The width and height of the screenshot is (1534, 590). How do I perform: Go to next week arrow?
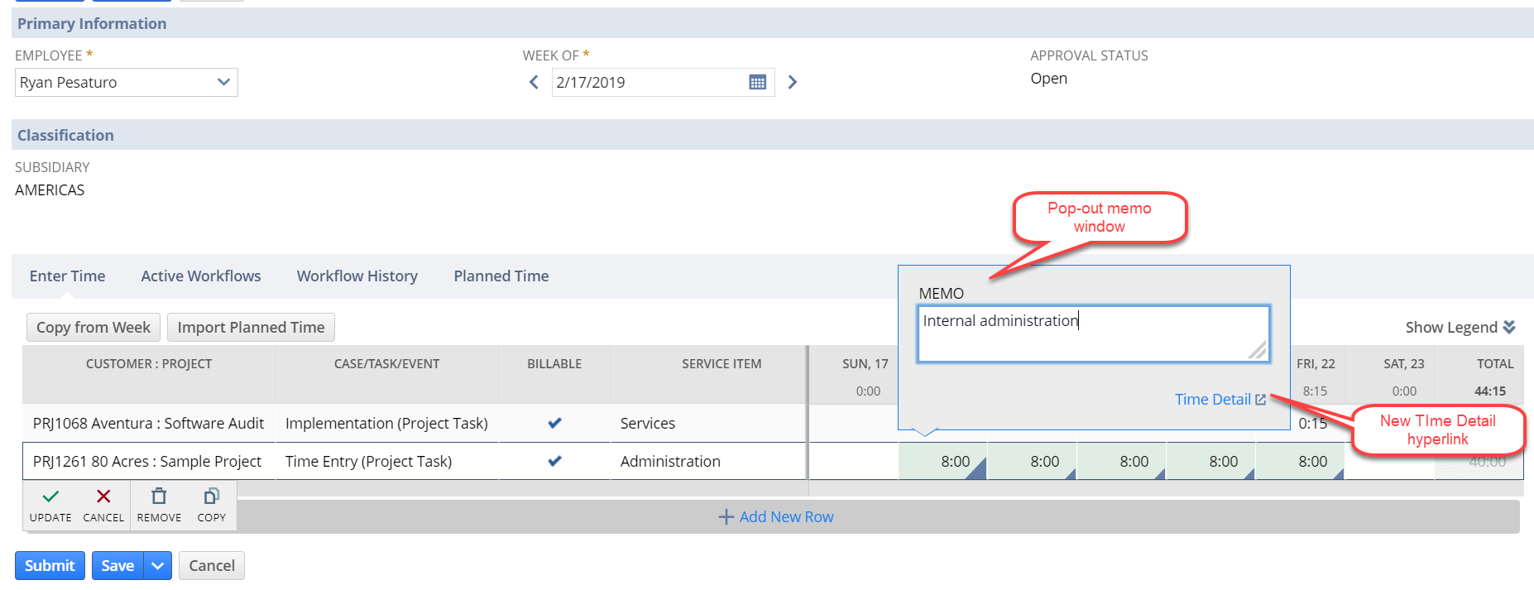click(x=793, y=82)
